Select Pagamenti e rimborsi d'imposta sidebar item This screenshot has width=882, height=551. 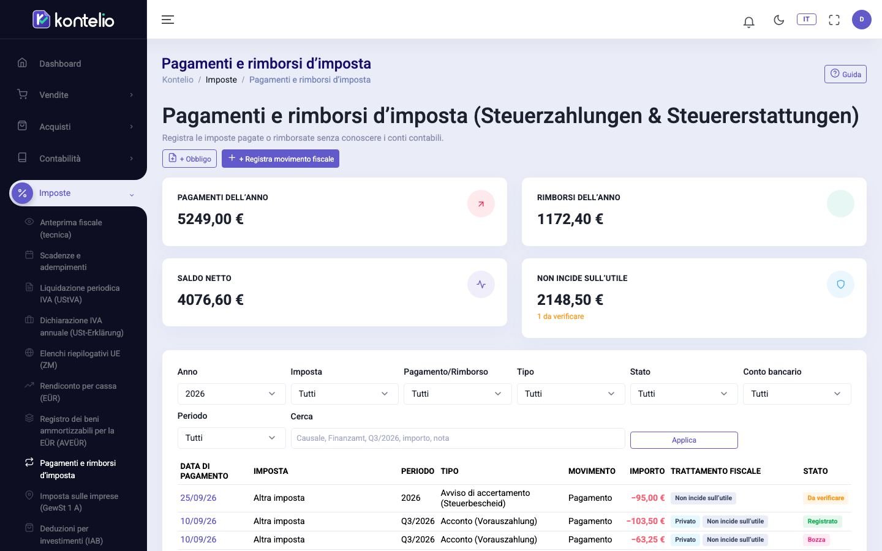(73, 469)
